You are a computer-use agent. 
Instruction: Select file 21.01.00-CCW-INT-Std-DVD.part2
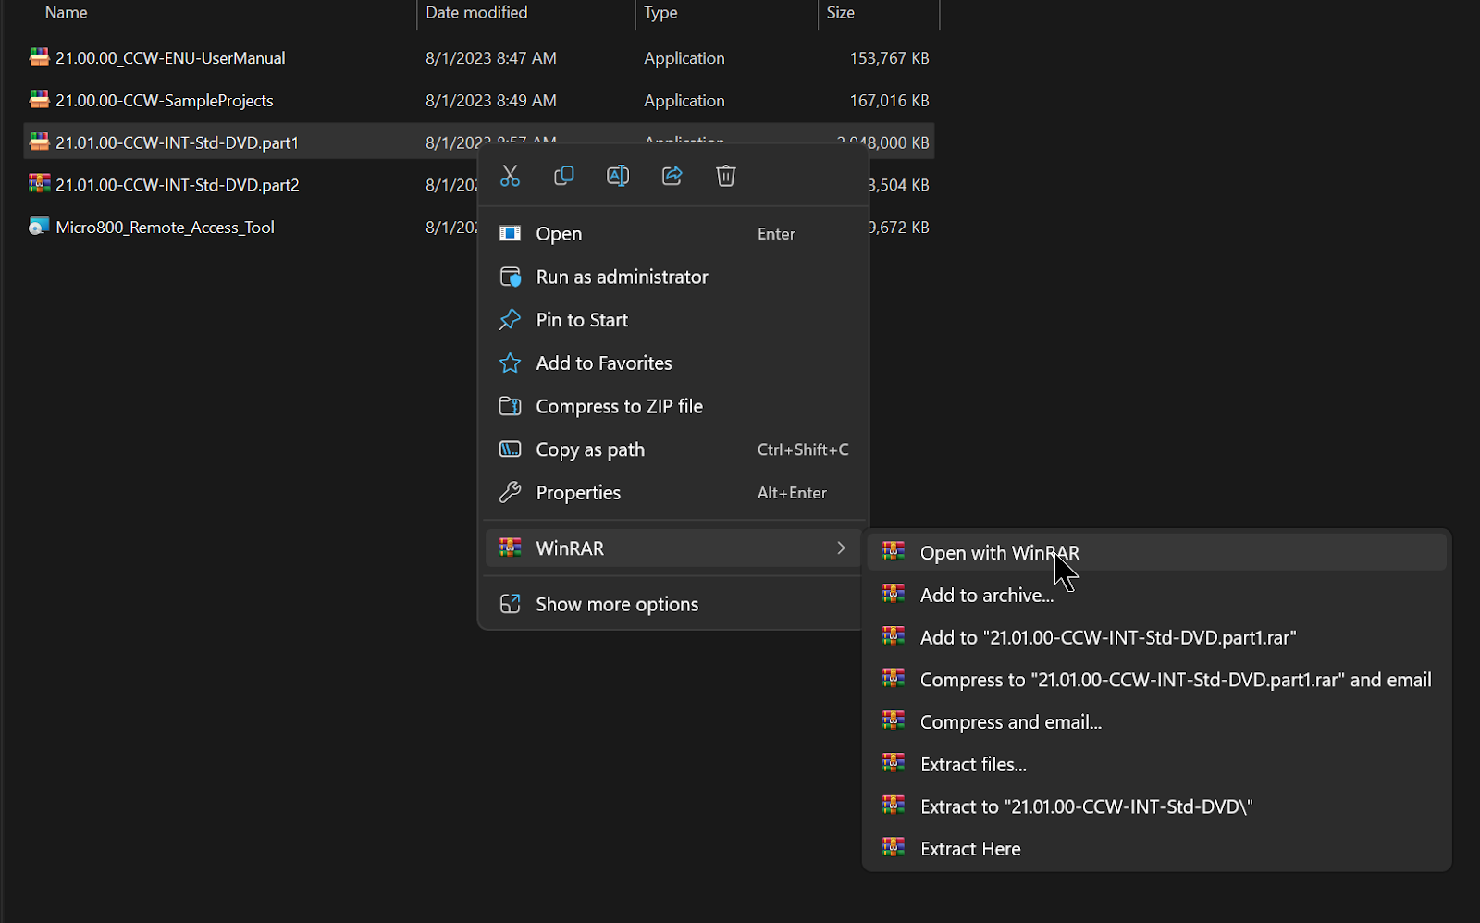[178, 185]
